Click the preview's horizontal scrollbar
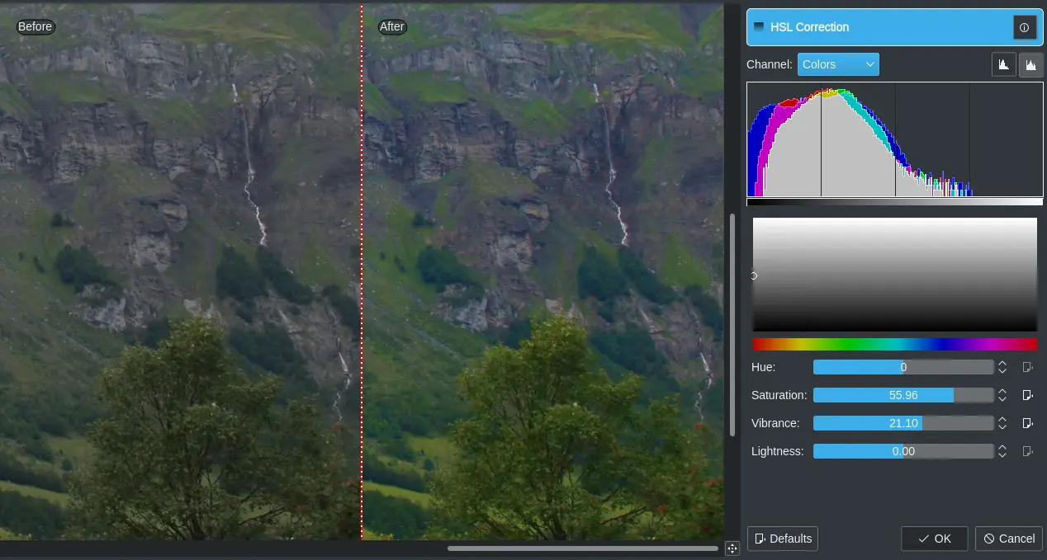 (582, 548)
